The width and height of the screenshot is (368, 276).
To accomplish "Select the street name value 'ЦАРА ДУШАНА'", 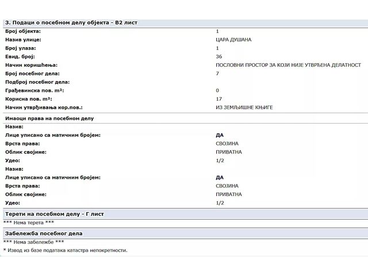I will pyautogui.click(x=233, y=40).
